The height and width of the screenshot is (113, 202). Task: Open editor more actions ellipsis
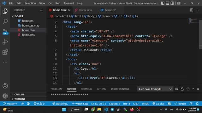coord(197,10)
